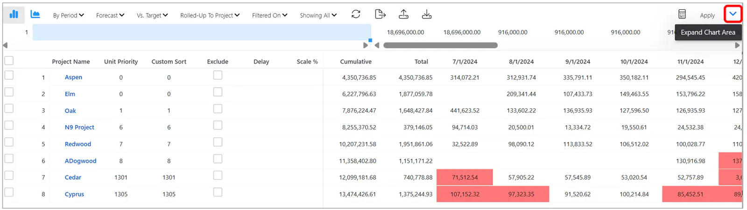
Task: Click the red cell 85,452.51 in Cyprus row
Action: [691, 194]
